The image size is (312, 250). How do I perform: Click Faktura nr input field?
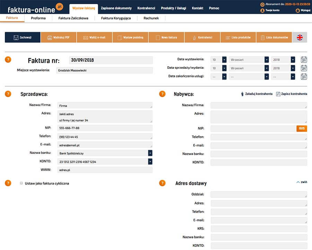(x=111, y=60)
